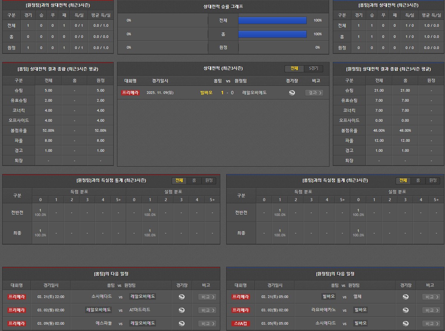
Task: Click the blue 전체 win-rate bar
Action: tap(272, 20)
